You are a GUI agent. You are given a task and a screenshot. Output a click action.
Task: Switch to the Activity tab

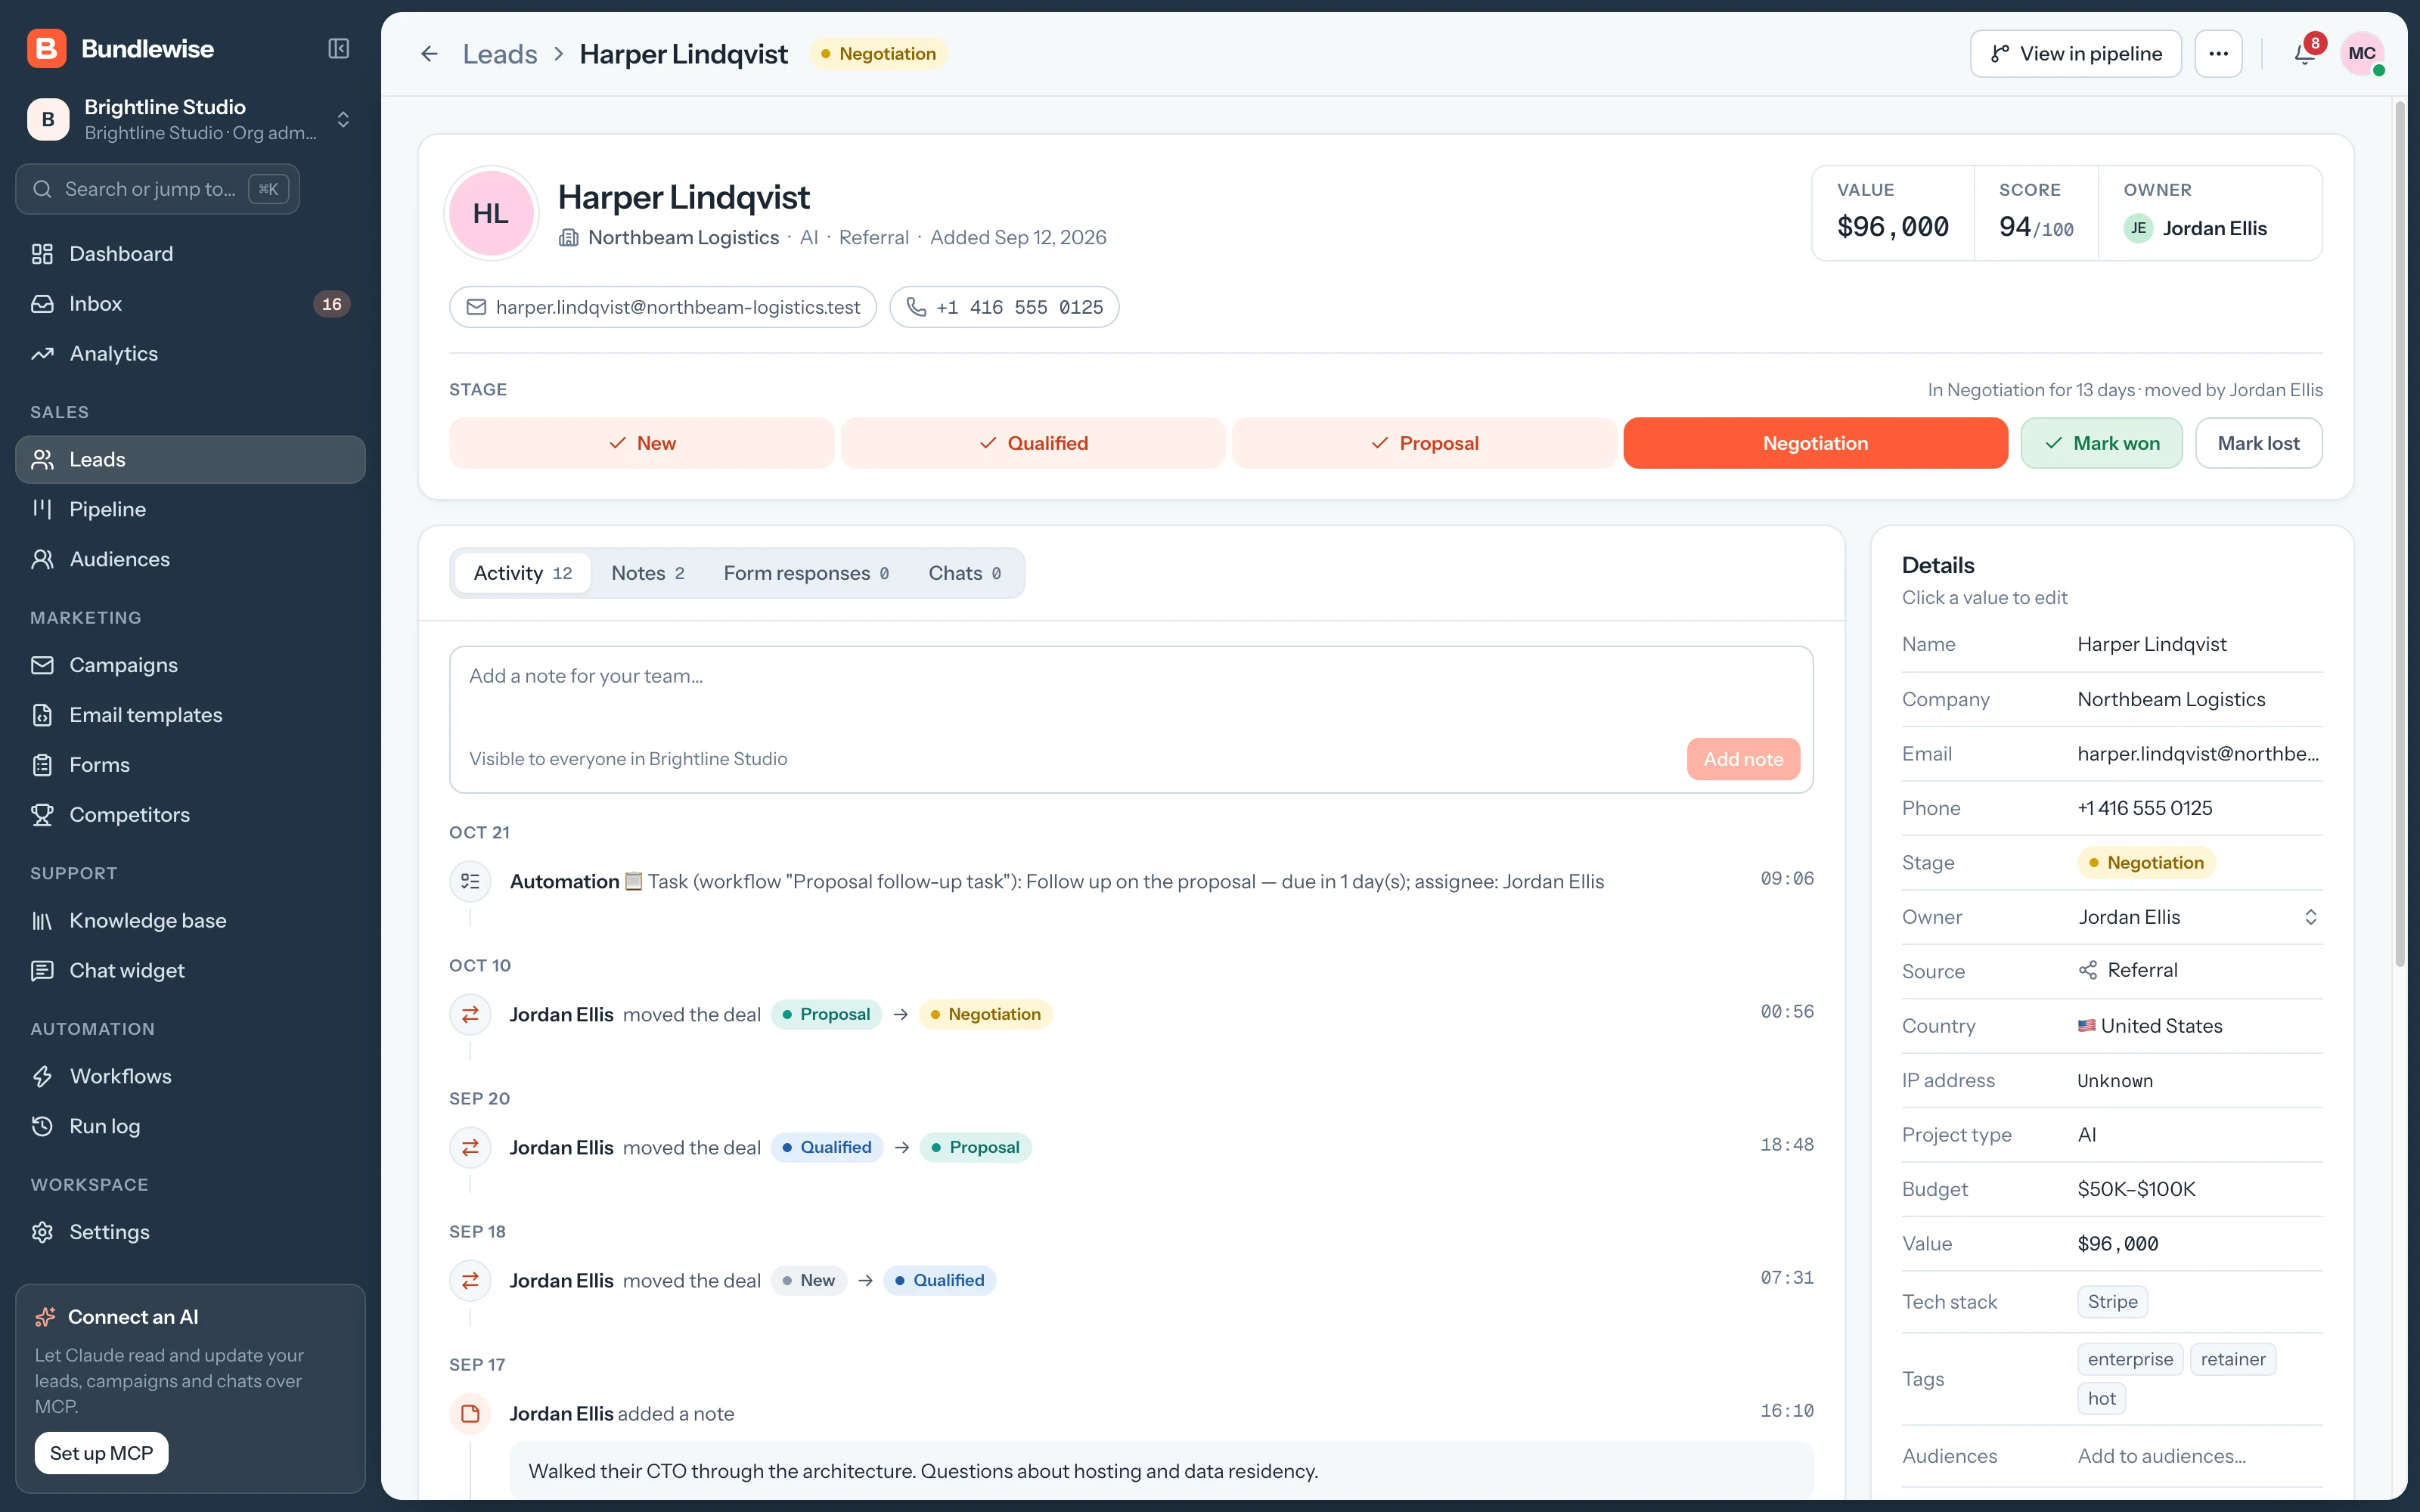coord(522,573)
